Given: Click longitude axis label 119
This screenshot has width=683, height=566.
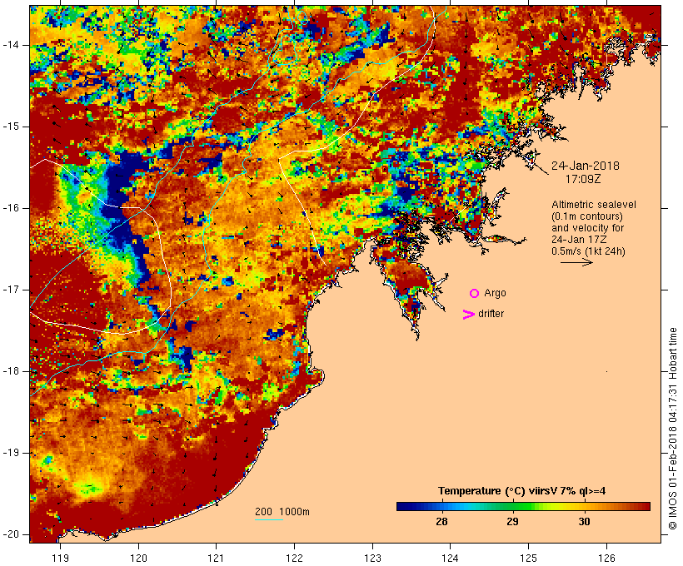Looking at the screenshot, I should (x=60, y=558).
